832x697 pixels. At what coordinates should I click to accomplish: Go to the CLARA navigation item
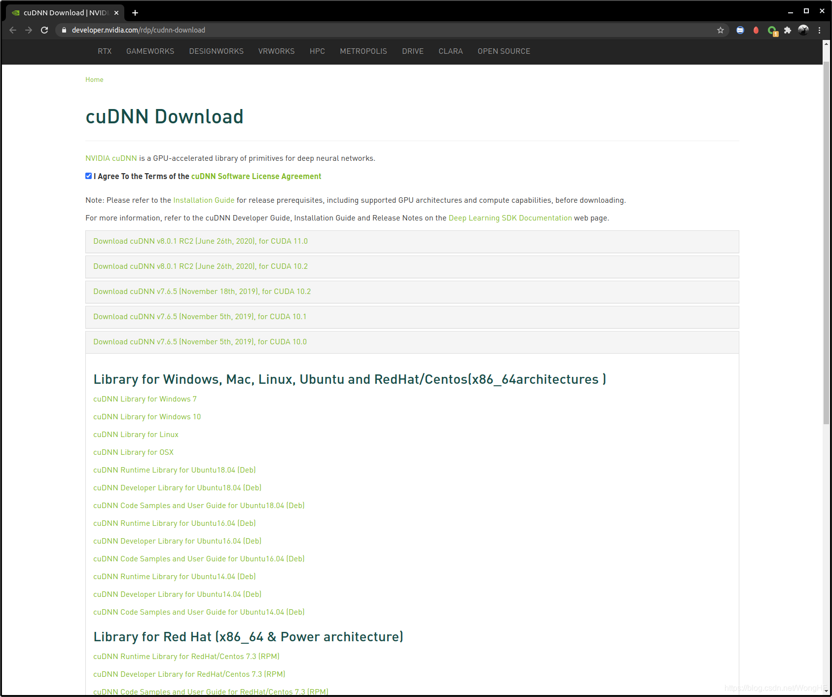pos(451,51)
